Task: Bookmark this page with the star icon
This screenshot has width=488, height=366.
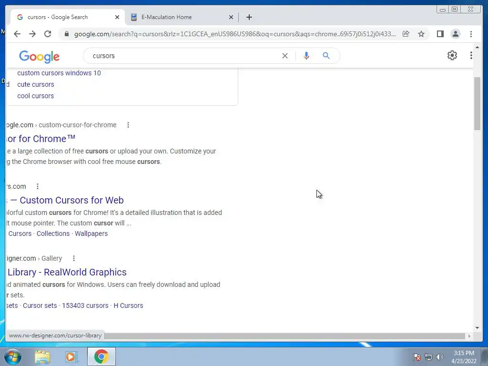Action: pos(421,34)
